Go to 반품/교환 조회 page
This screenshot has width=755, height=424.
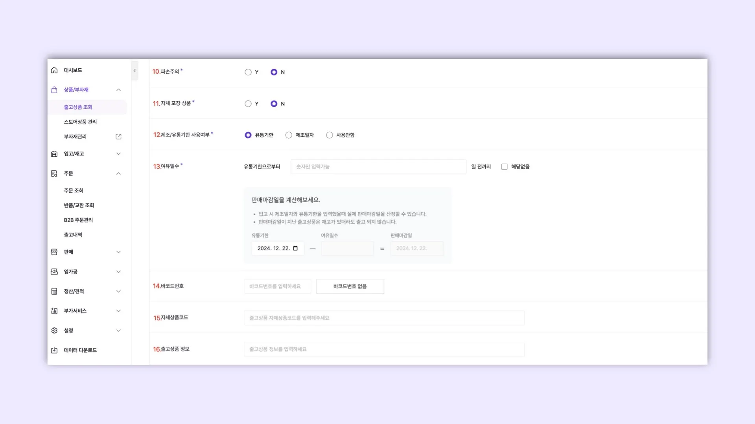[x=79, y=205]
